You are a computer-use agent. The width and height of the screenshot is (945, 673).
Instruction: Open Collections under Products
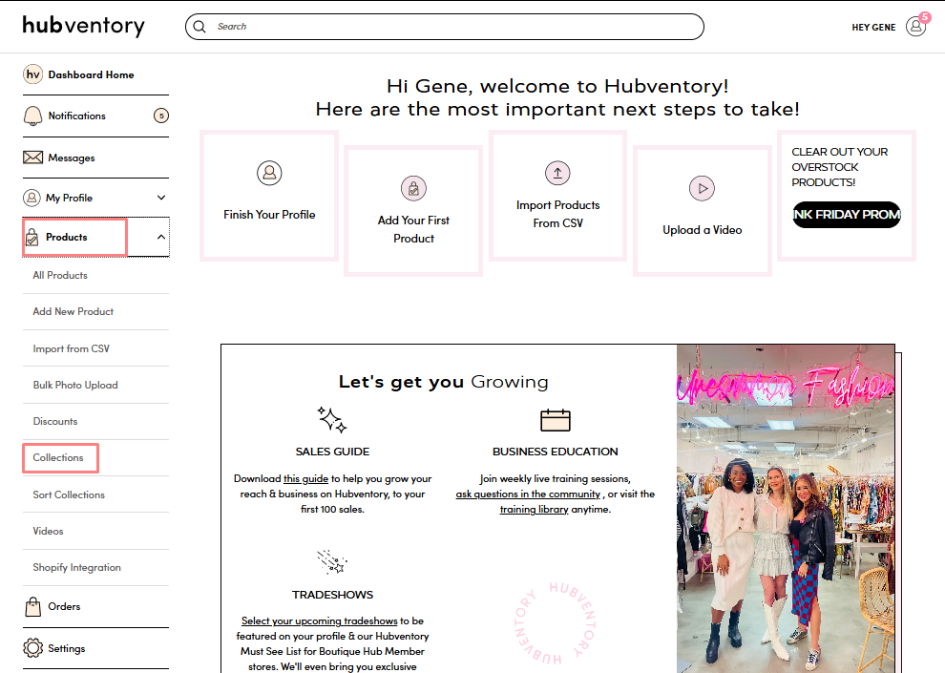[x=58, y=458]
